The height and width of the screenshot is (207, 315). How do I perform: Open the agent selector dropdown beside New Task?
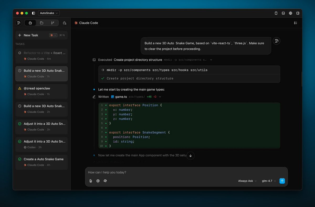pyautogui.click(x=53, y=35)
